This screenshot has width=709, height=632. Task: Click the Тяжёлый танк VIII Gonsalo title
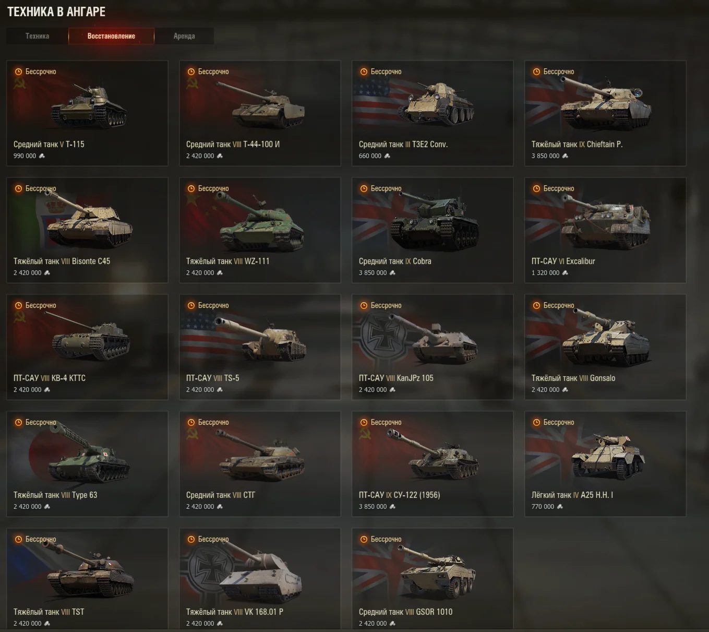point(573,378)
